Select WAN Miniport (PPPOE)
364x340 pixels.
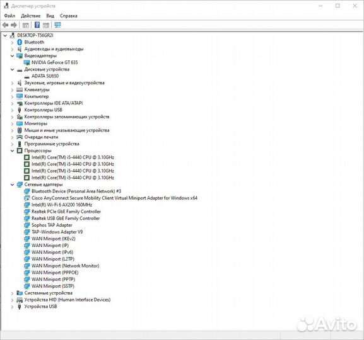point(55,273)
